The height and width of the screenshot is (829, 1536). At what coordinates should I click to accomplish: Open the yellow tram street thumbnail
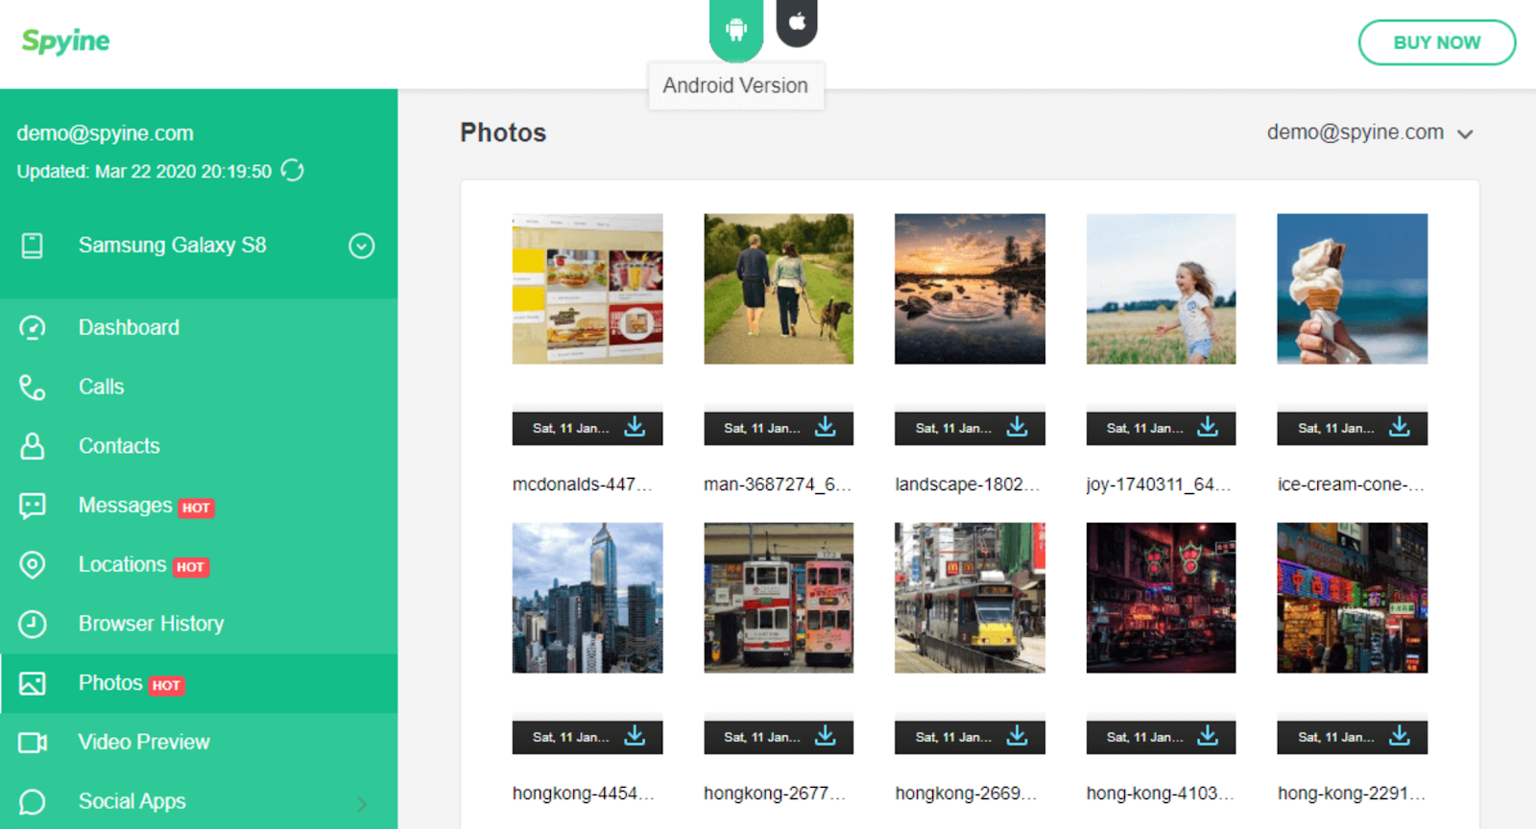[970, 598]
